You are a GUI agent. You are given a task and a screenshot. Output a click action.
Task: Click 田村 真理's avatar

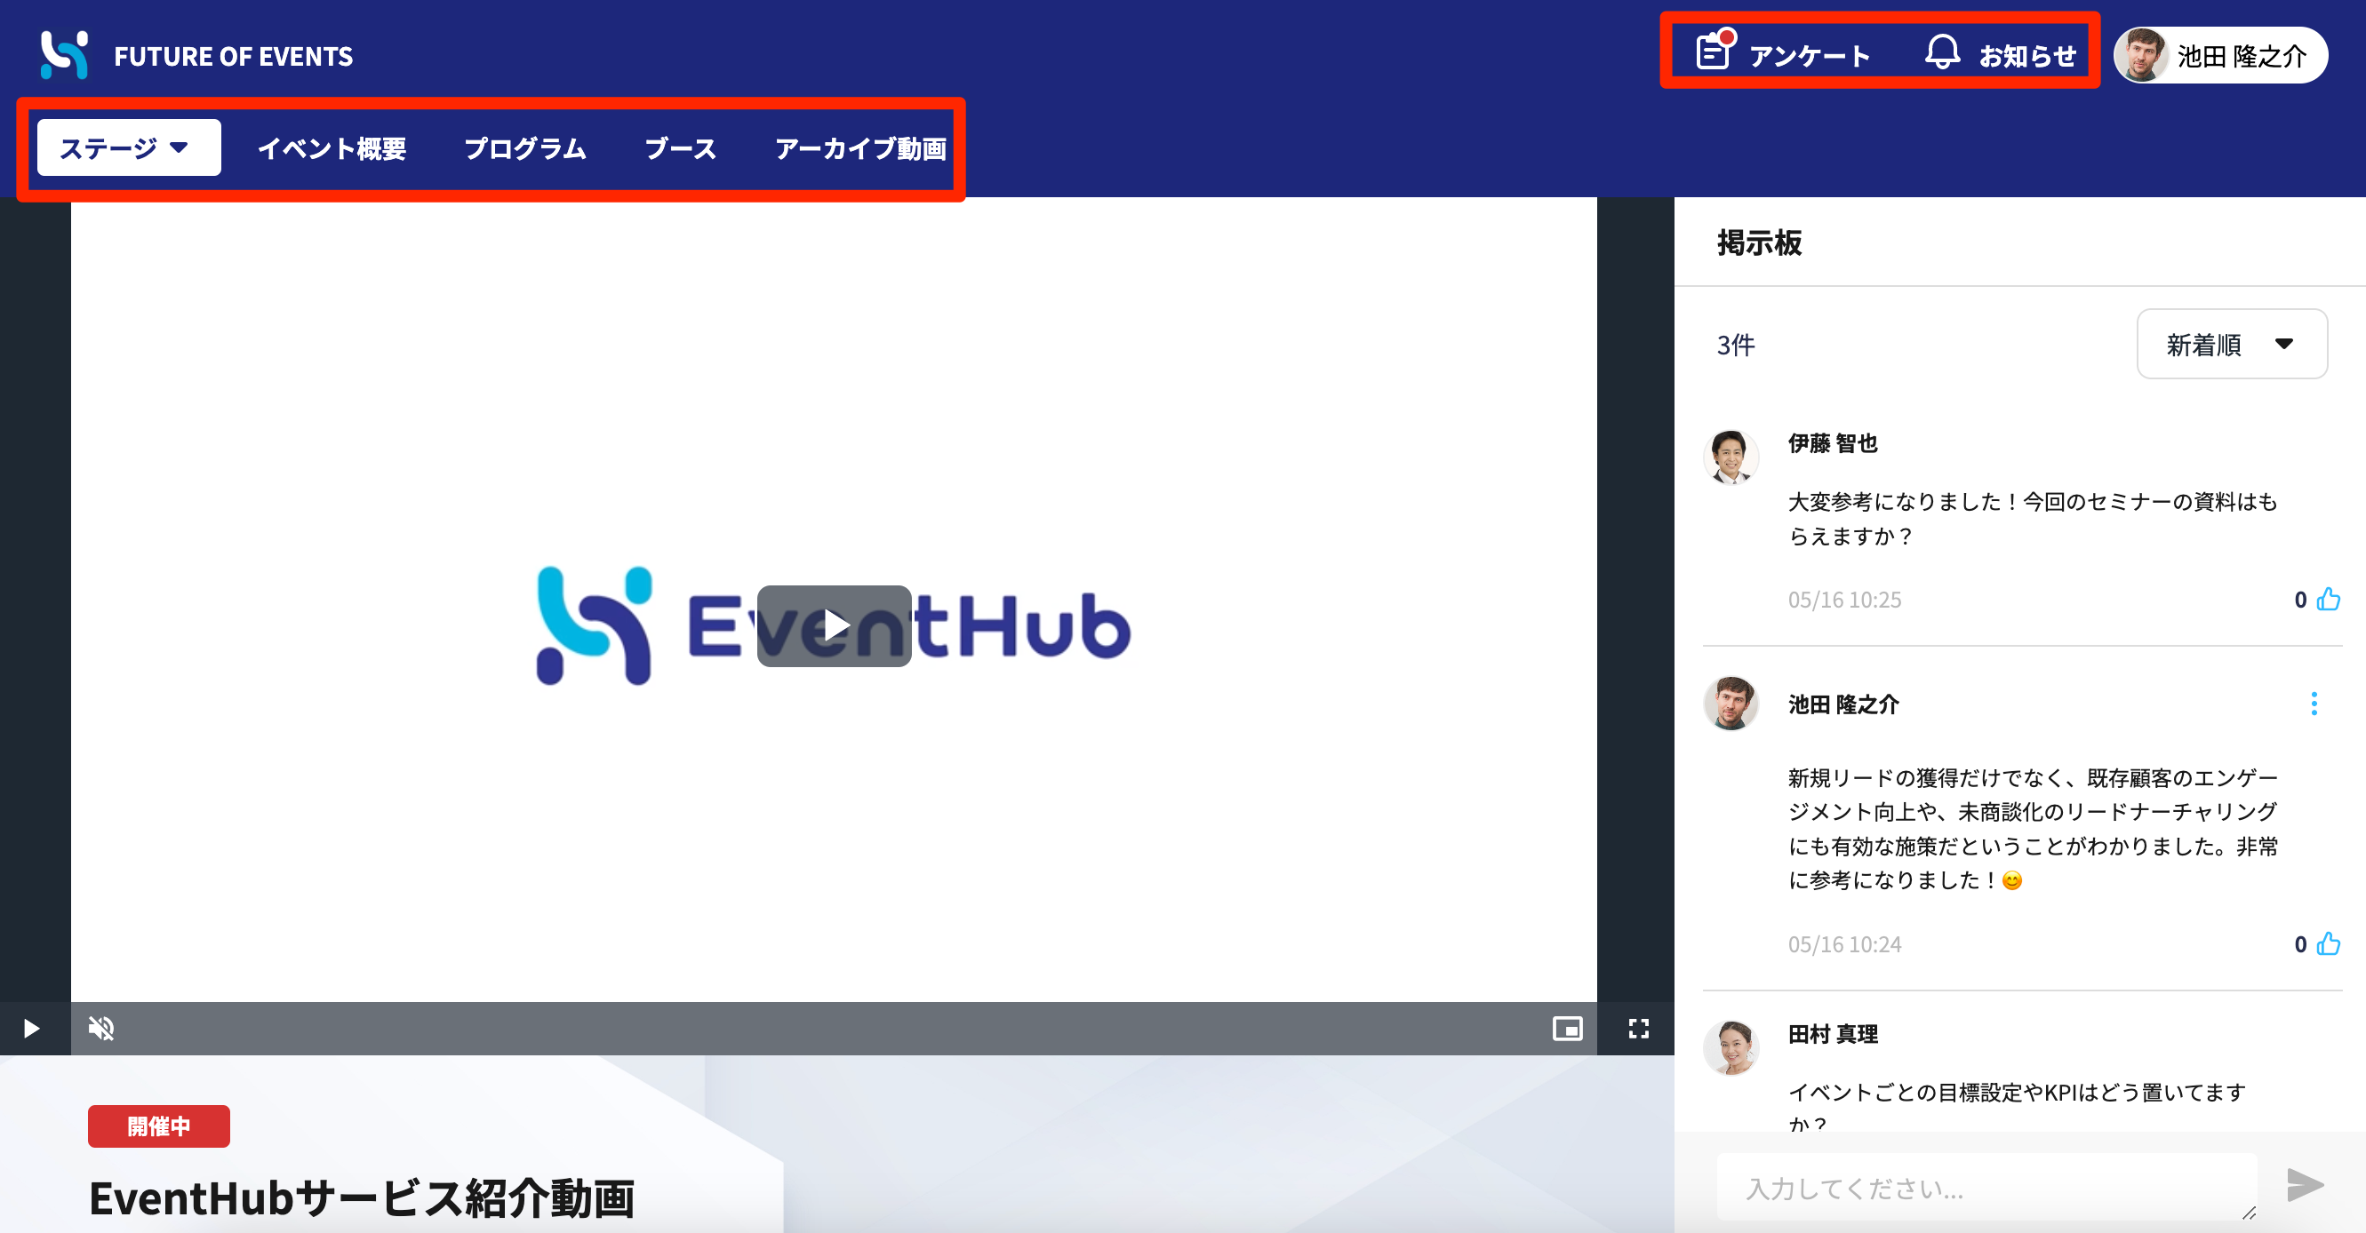click(x=1731, y=1047)
